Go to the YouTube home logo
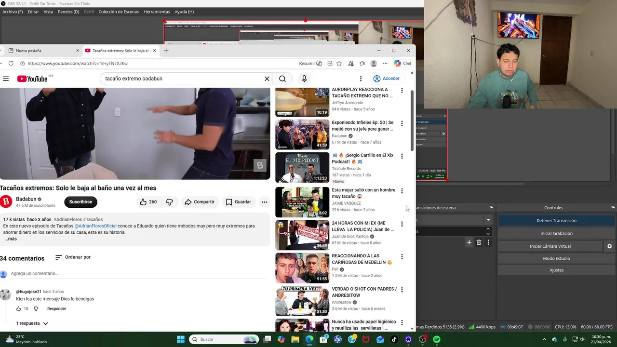This screenshot has width=617, height=347. point(33,79)
